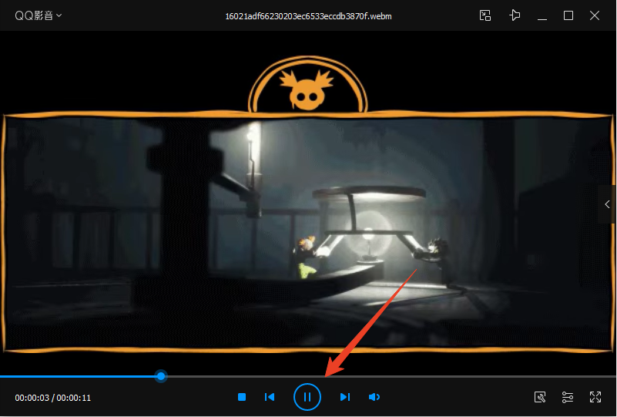Open the QQ影音 main menu dropdown
Viewport: 617px width, 417px height.
(x=39, y=15)
